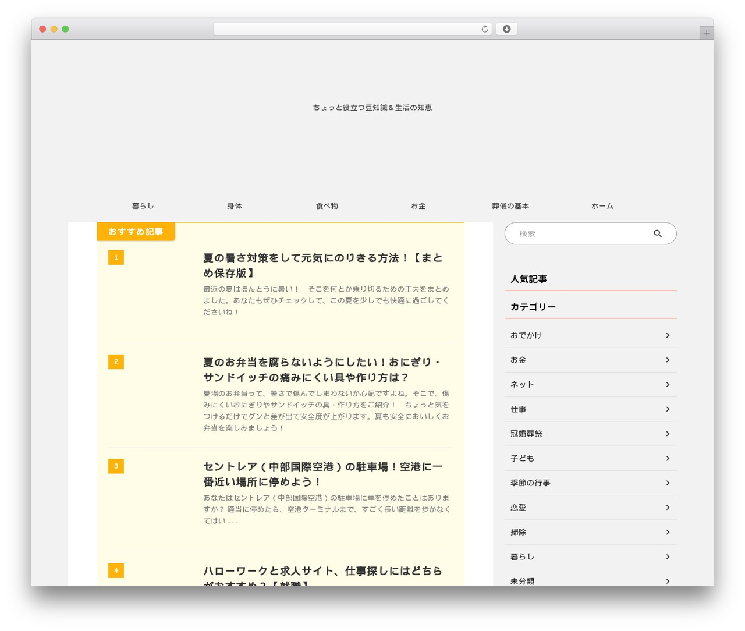
Task: Add a new browser tab
Action: pyautogui.click(x=706, y=33)
